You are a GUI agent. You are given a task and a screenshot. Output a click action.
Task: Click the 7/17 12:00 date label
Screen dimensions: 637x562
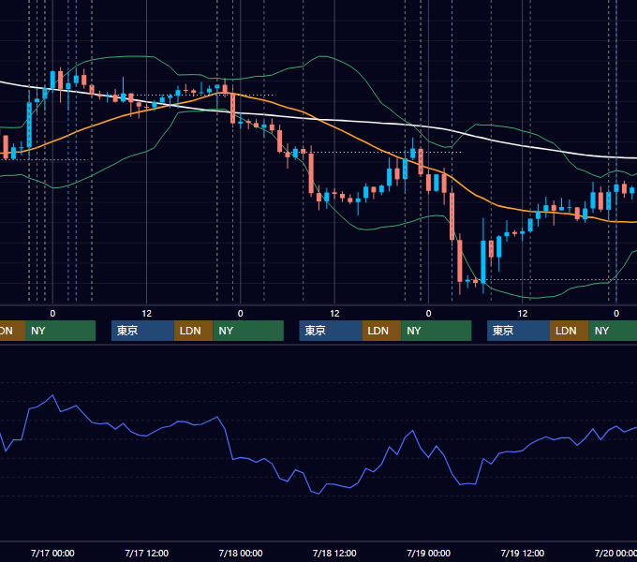(147, 553)
